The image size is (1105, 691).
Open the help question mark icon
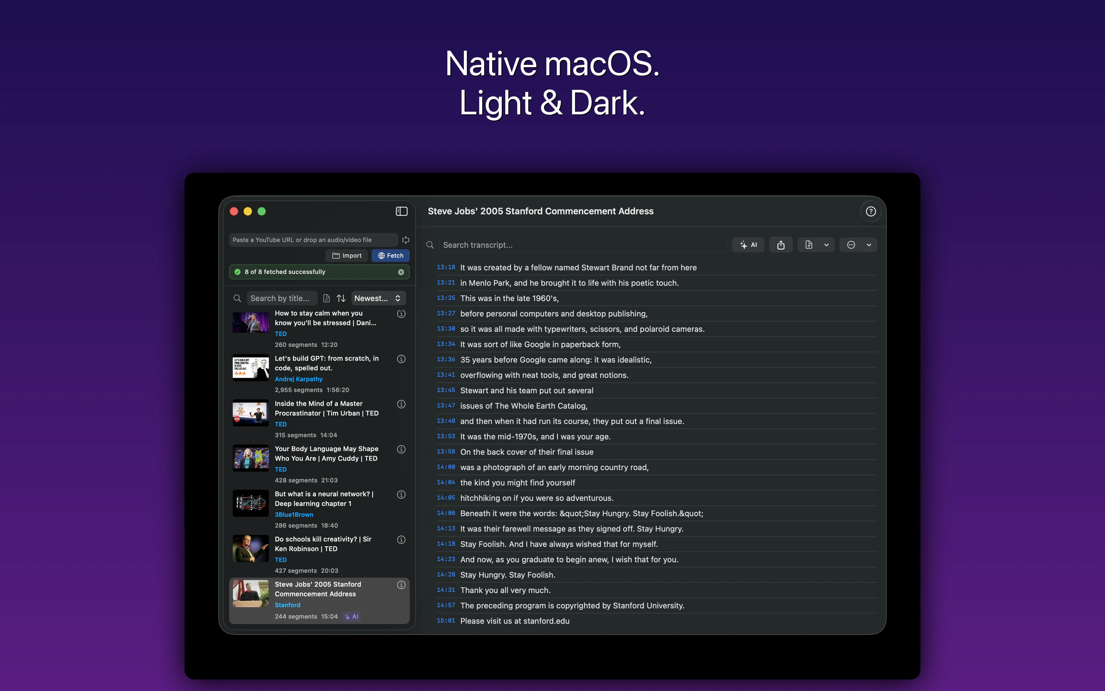[x=870, y=211]
